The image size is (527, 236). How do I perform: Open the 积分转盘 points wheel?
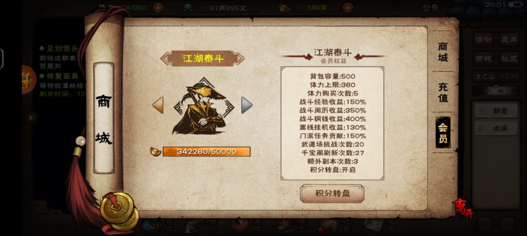point(332,194)
